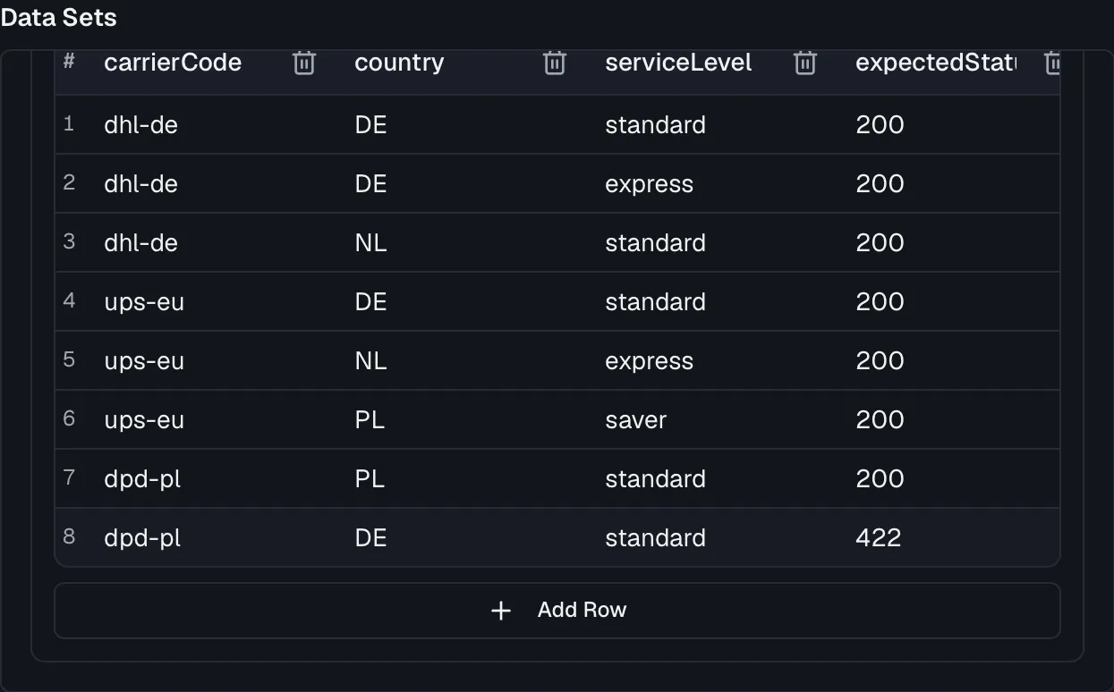Delete the serviceLevel column with its trash icon
1114x692 pixels.
tap(805, 63)
